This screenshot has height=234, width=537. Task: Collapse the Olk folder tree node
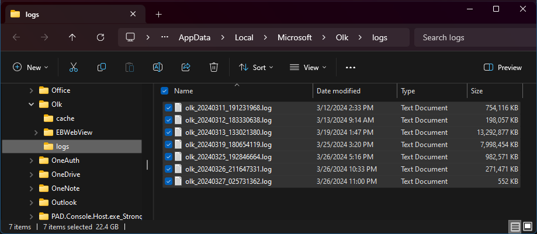tap(32, 104)
